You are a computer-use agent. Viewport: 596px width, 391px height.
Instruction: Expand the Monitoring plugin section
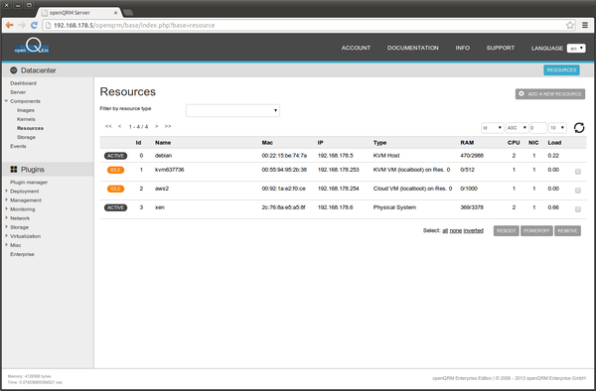[x=6, y=208]
